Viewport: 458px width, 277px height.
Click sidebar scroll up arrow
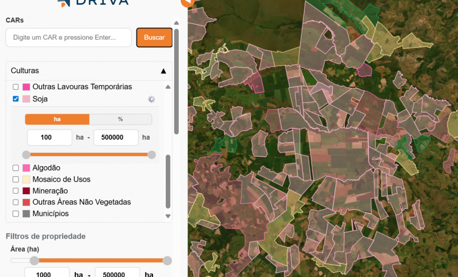[x=176, y=23]
